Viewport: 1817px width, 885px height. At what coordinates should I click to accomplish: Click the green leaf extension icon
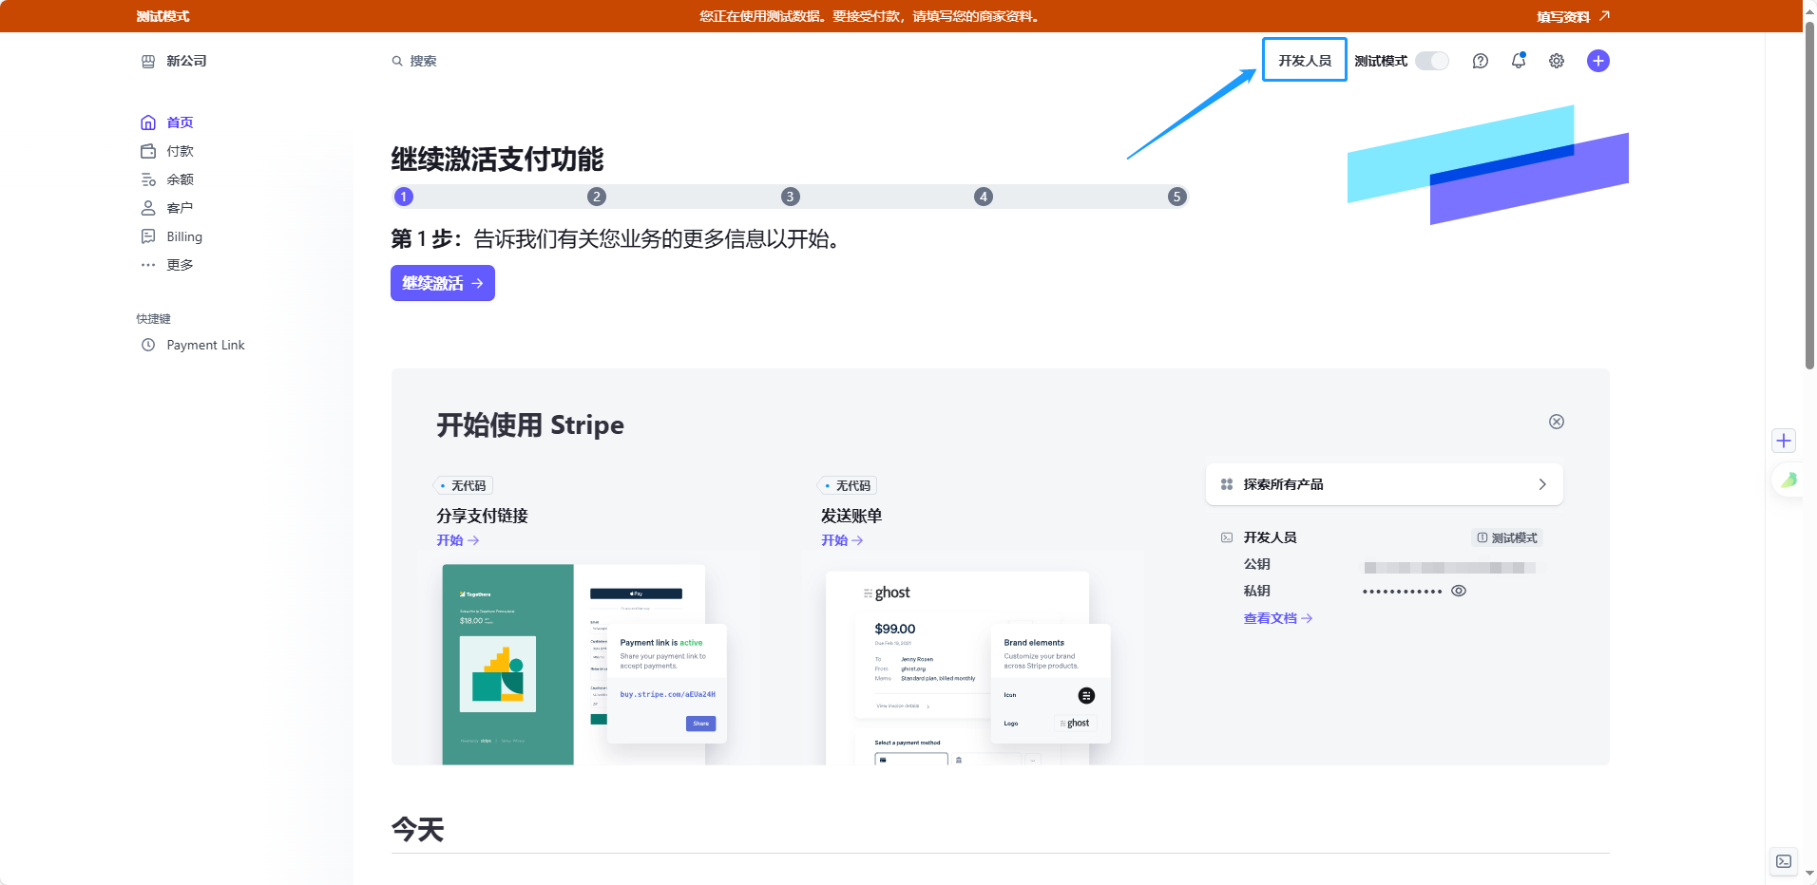tap(1788, 480)
